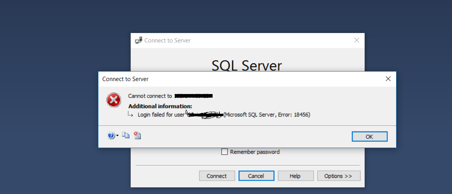
Task: Click the red error X icon
Action: [x=114, y=100]
